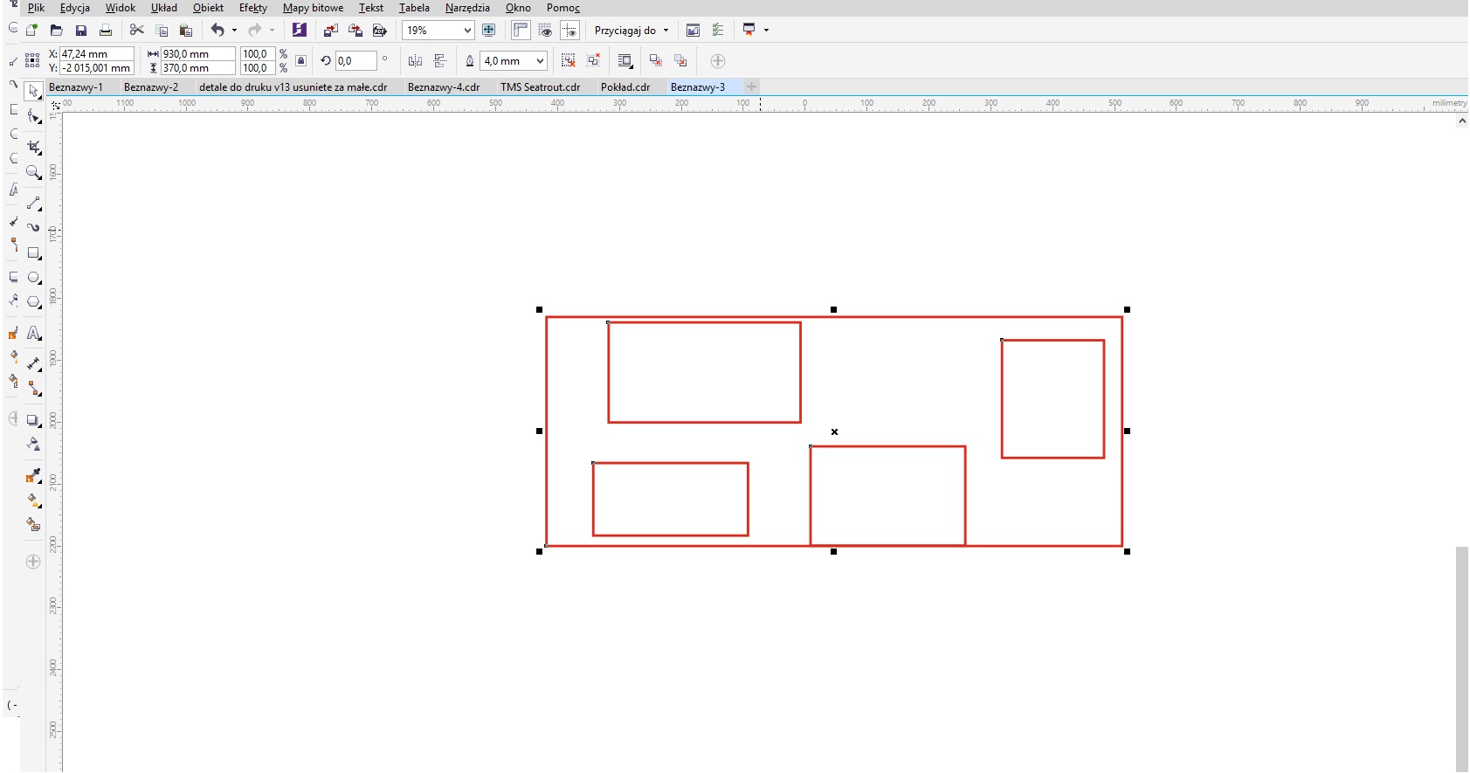
Task: Open the zoom level 19% dropdown
Action: [467, 31]
